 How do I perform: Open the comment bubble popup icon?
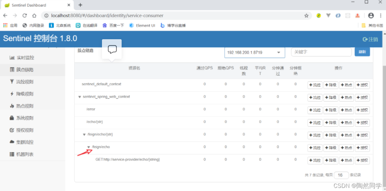pyautogui.click(x=112, y=49)
